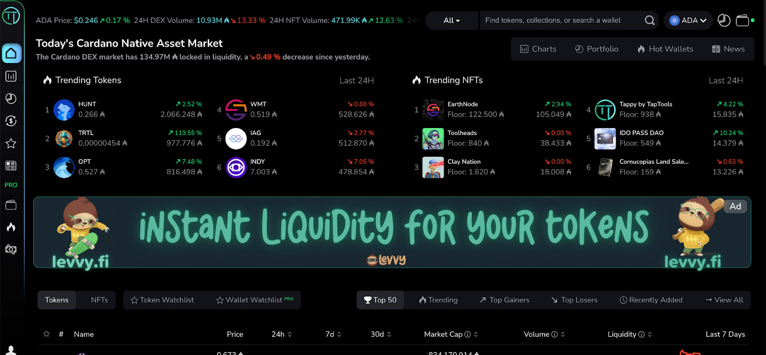Click the Price column header
766x355 pixels.
coord(235,334)
